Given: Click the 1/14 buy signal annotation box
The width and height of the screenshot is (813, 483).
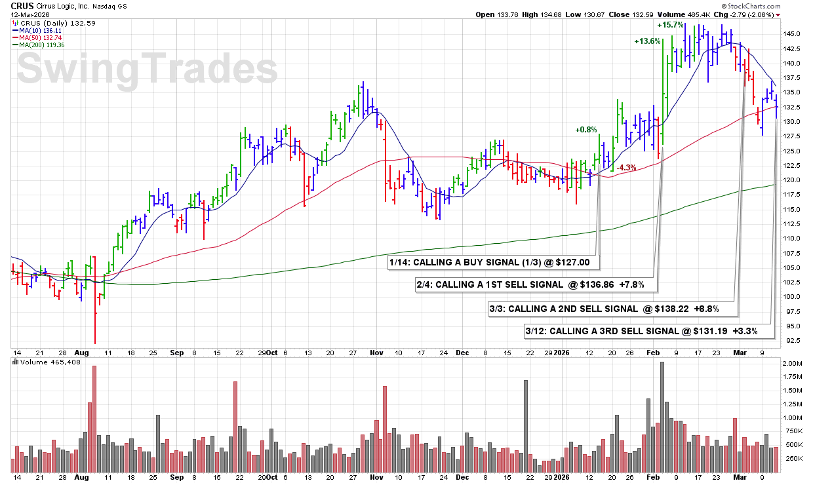Looking at the screenshot, I should (489, 263).
